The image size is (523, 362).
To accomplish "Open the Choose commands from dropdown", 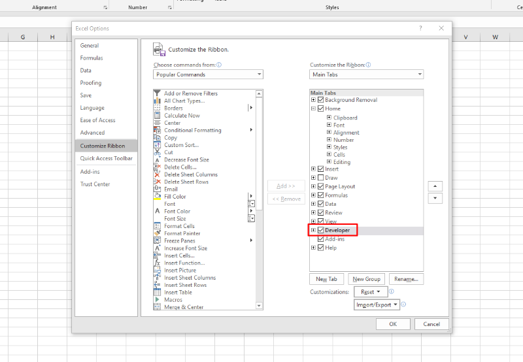I will 208,74.
